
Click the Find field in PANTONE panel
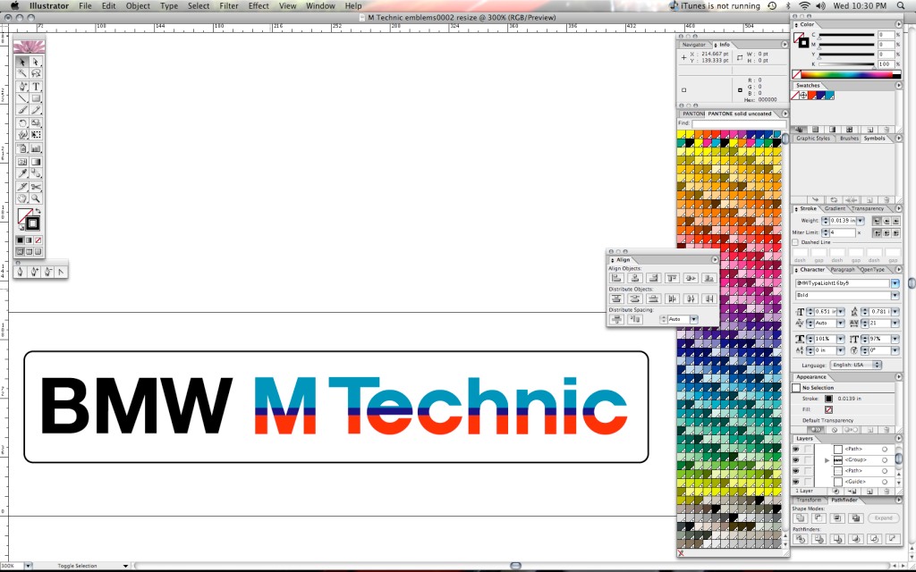tap(739, 123)
